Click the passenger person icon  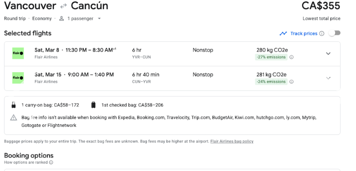pos(61,19)
